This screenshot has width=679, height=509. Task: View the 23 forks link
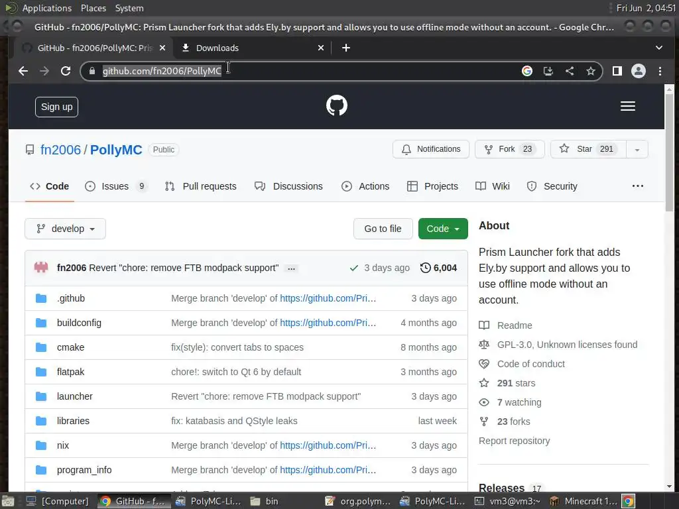pyautogui.click(x=514, y=422)
